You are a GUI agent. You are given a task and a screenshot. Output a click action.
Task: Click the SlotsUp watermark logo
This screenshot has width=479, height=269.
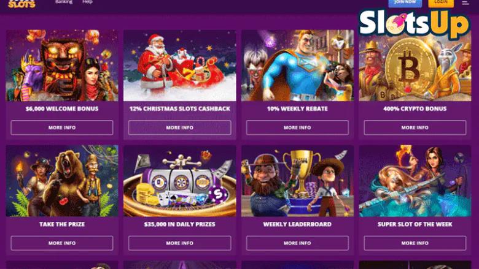coord(414,23)
